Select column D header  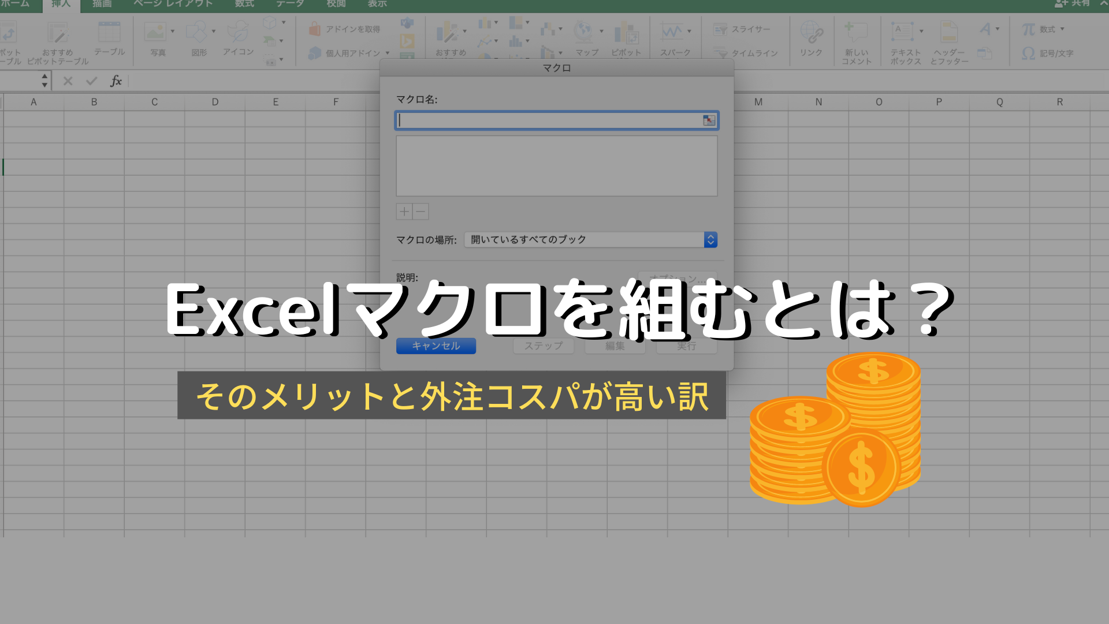point(215,102)
